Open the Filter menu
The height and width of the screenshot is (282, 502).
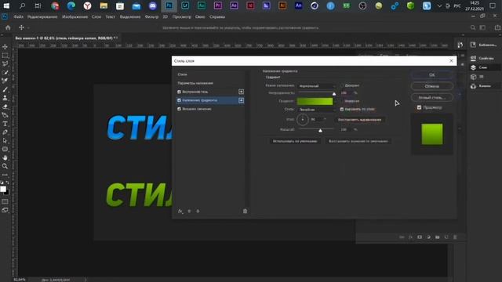151,17
